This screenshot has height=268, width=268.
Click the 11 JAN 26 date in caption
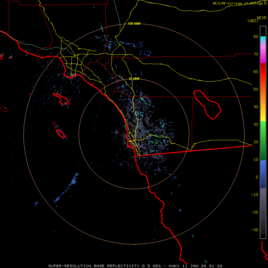[194, 266]
